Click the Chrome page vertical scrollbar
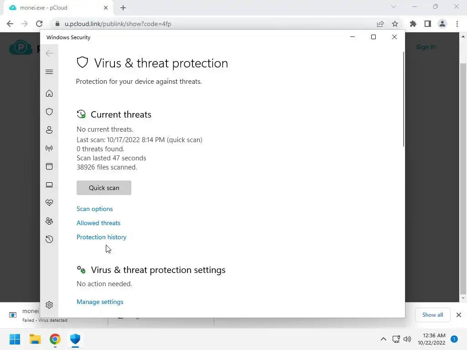The image size is (467, 350). (x=463, y=178)
